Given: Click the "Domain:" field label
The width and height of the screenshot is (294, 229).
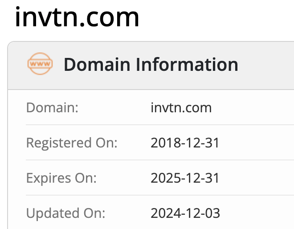Looking at the screenshot, I should (x=52, y=107).
